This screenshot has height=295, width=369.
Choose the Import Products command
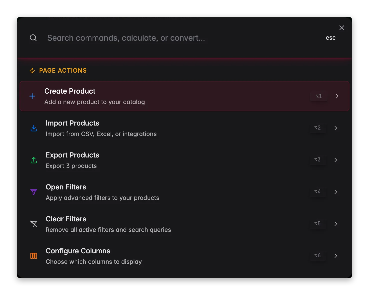(184, 128)
